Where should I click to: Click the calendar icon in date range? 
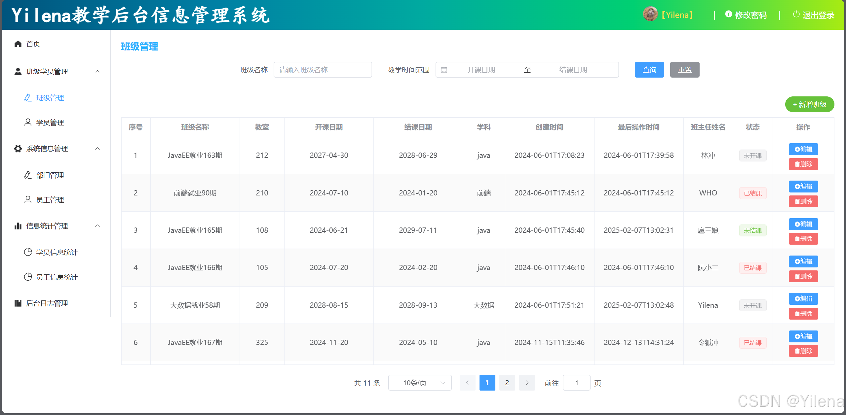click(444, 70)
